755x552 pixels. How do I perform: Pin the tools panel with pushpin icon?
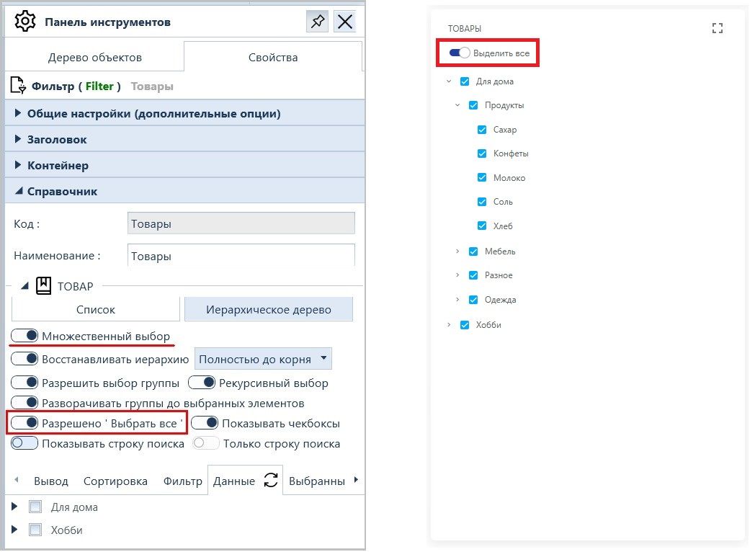point(318,22)
